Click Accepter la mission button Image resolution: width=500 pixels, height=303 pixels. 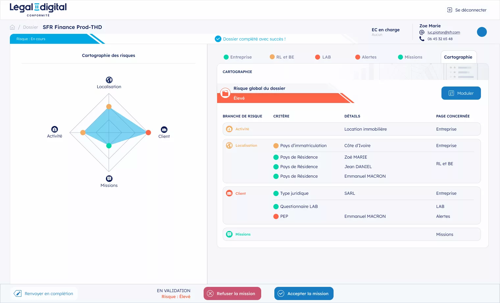304,293
